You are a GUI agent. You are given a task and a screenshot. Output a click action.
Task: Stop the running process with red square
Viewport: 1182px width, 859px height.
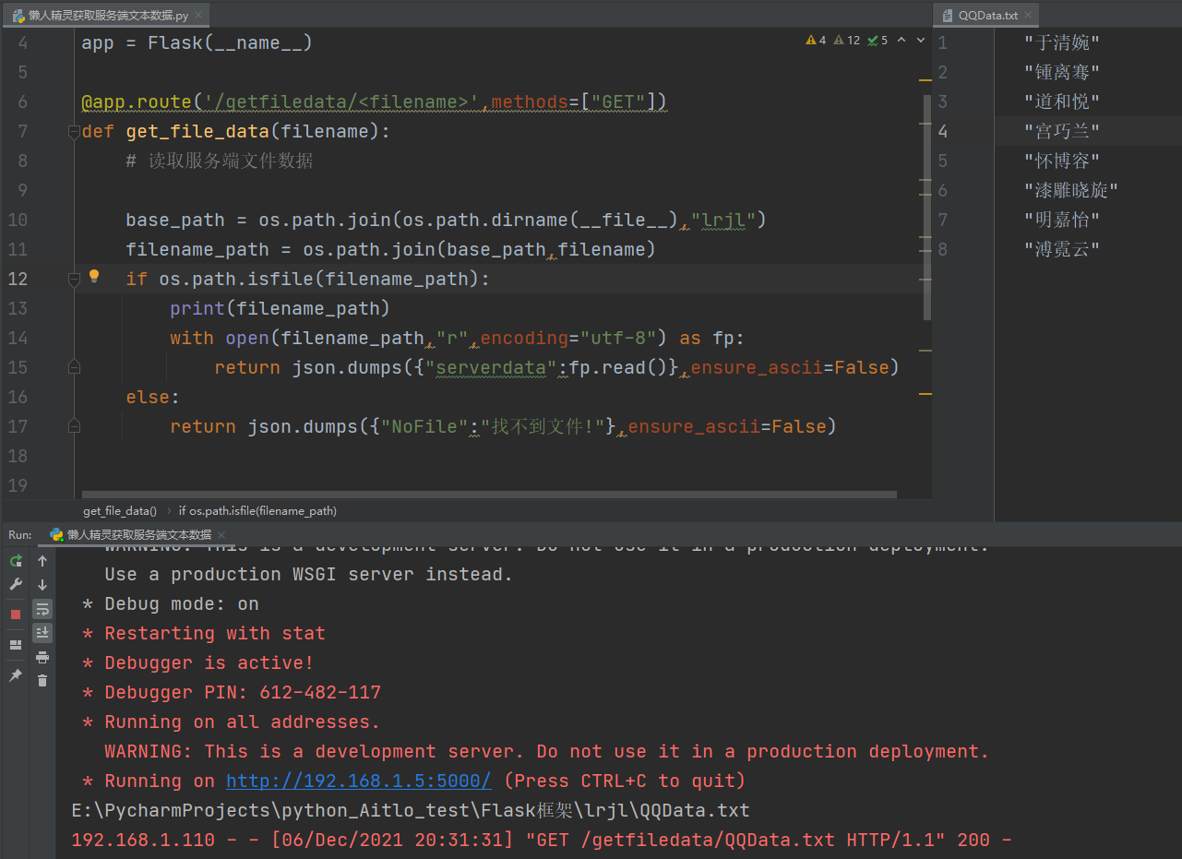[x=16, y=614]
